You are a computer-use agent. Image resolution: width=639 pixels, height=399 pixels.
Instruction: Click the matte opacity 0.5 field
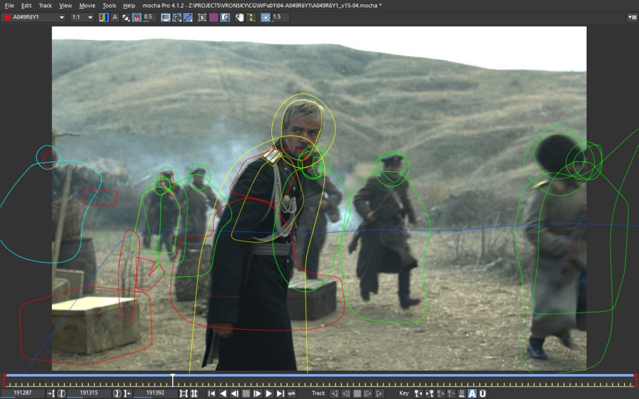click(149, 17)
